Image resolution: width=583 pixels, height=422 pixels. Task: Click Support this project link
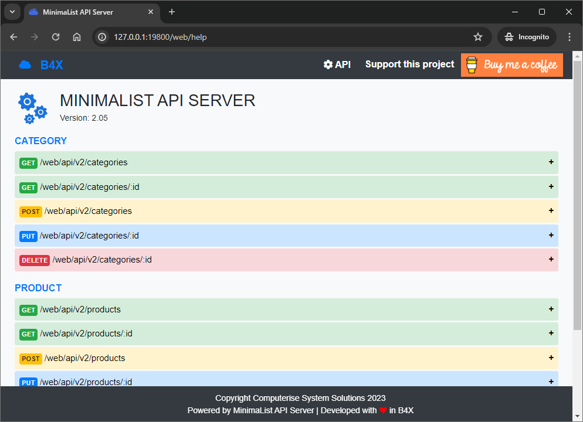click(409, 64)
